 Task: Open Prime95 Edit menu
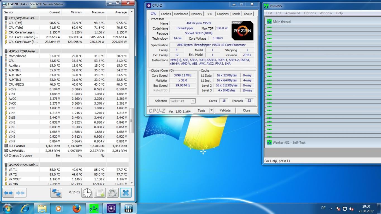279,13
